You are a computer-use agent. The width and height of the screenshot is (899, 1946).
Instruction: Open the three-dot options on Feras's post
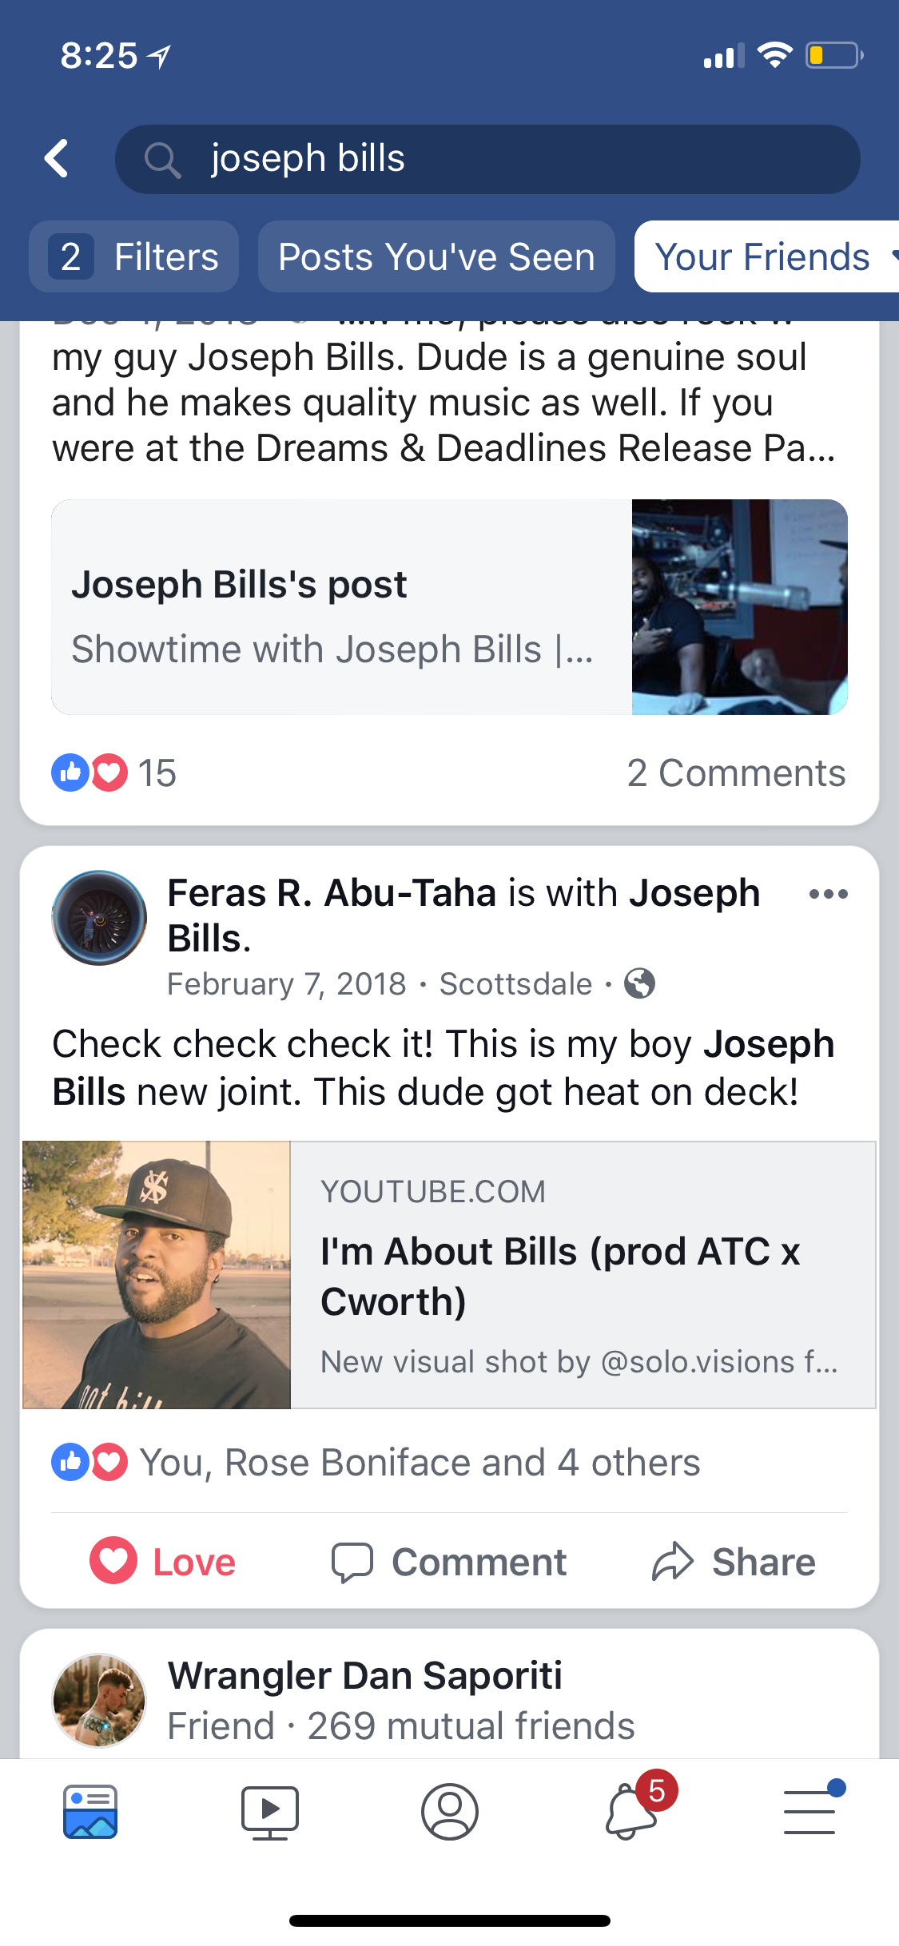click(x=828, y=894)
